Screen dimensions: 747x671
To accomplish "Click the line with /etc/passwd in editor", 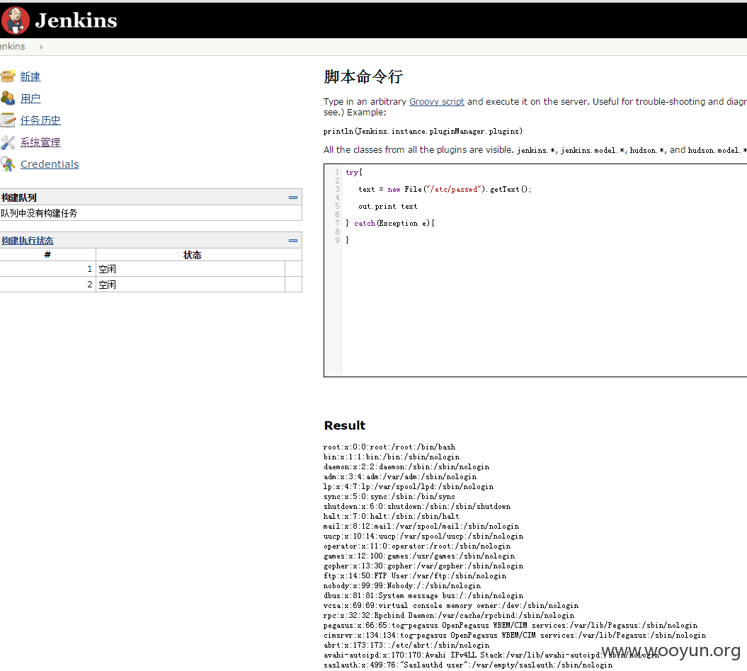I will point(445,190).
